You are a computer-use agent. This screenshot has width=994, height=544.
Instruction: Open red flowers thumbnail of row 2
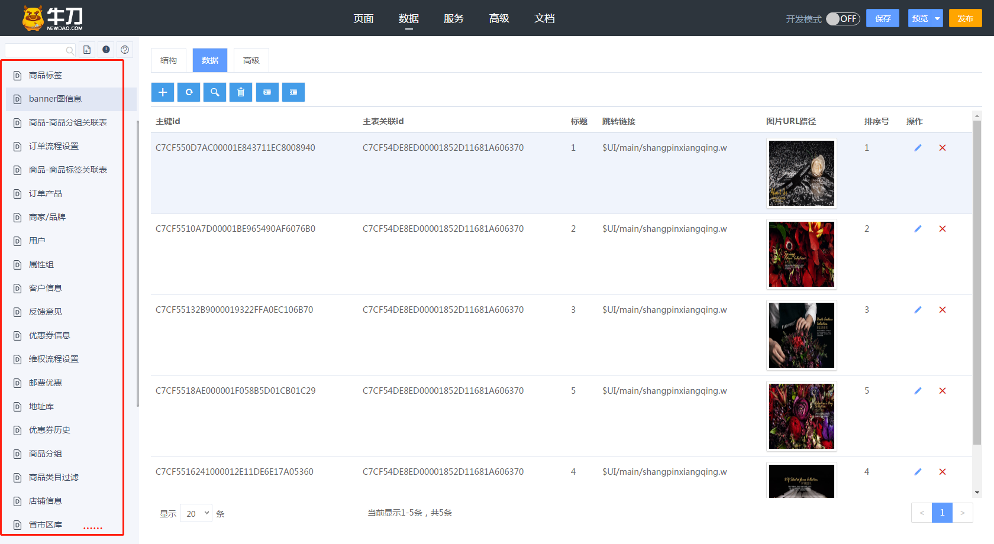[802, 254]
